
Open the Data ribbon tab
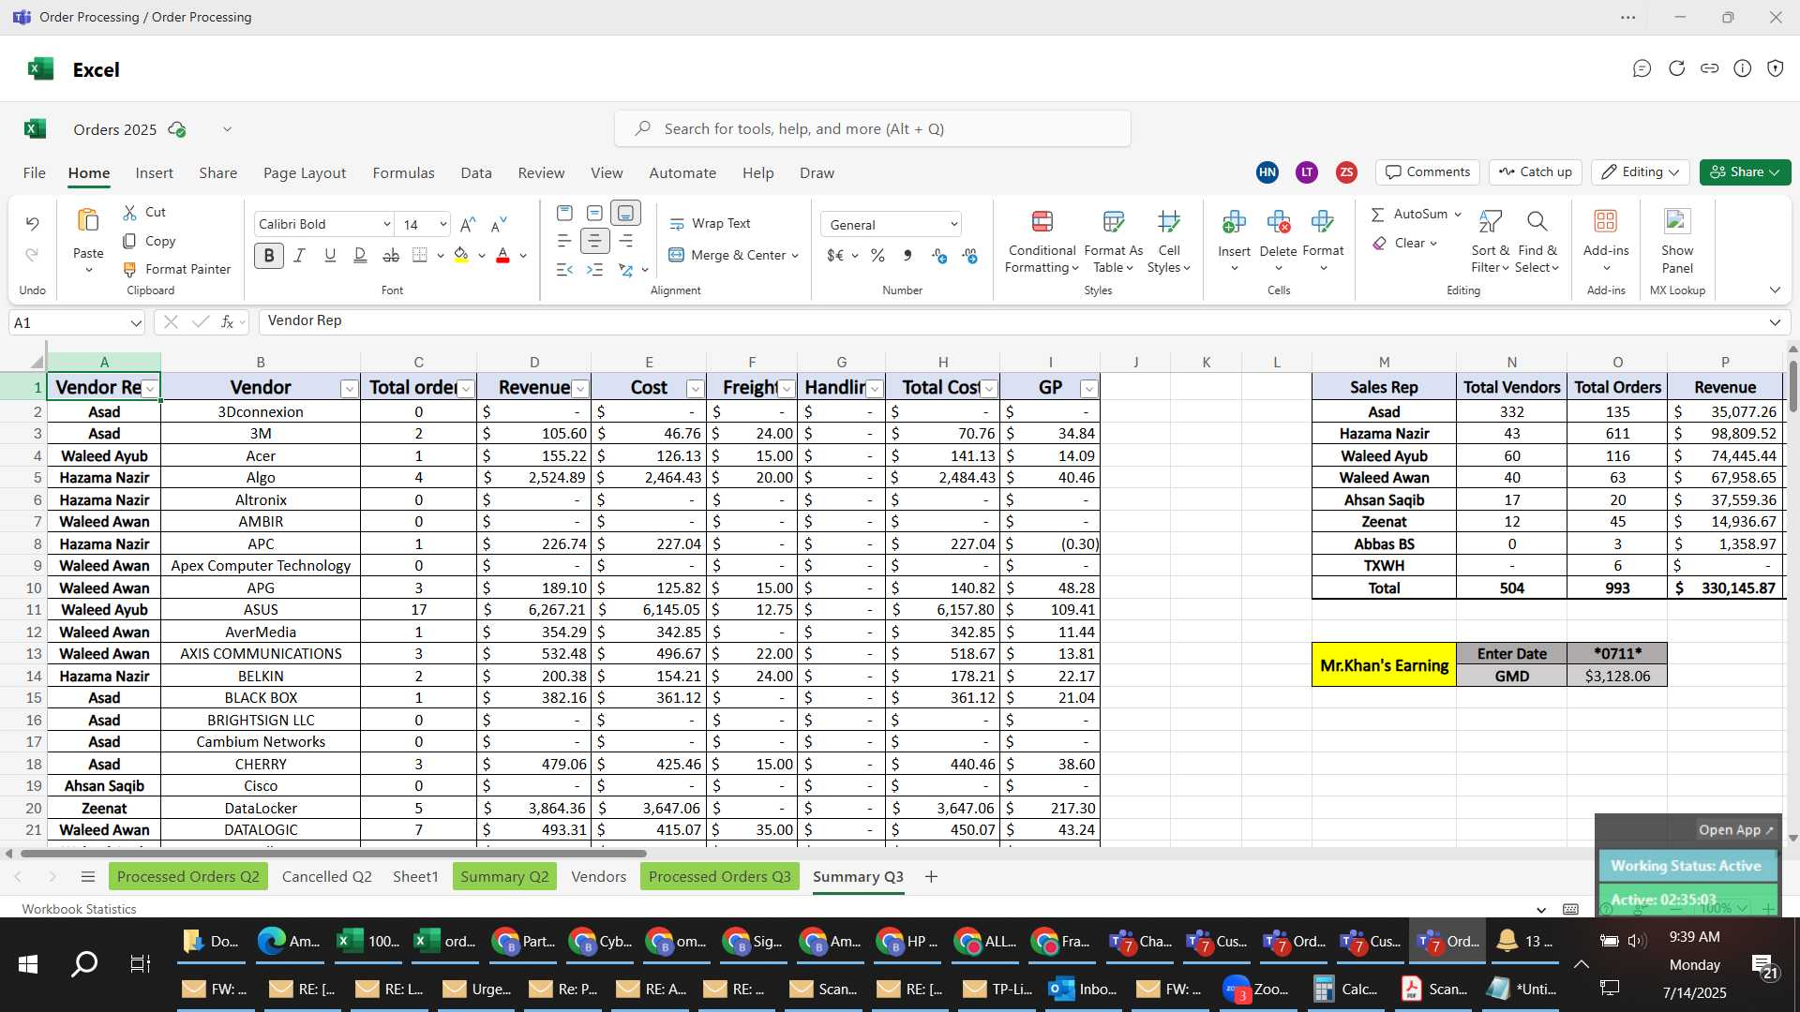(x=476, y=173)
